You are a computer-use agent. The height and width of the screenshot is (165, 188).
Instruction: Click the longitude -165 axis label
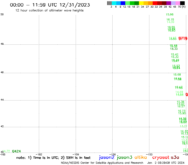(3, 154)
